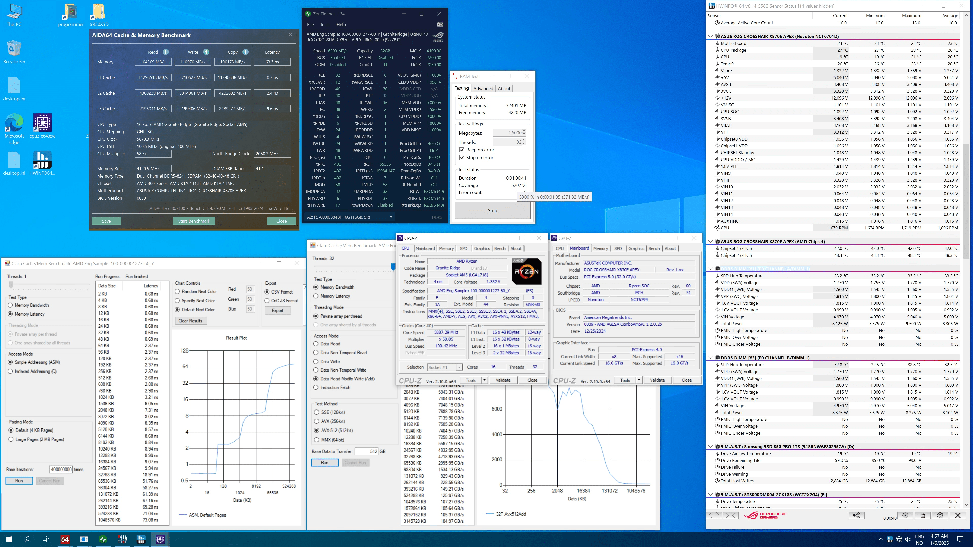Collapse ASUS ROG CROSSHAIR AMD Chipset group

tap(710, 242)
